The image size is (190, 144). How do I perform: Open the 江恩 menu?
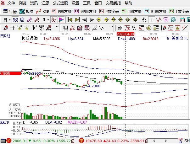tap(45, 3)
